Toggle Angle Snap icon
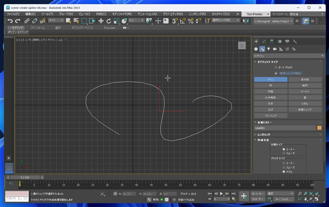This screenshot has height=207, width=329. [183, 20]
